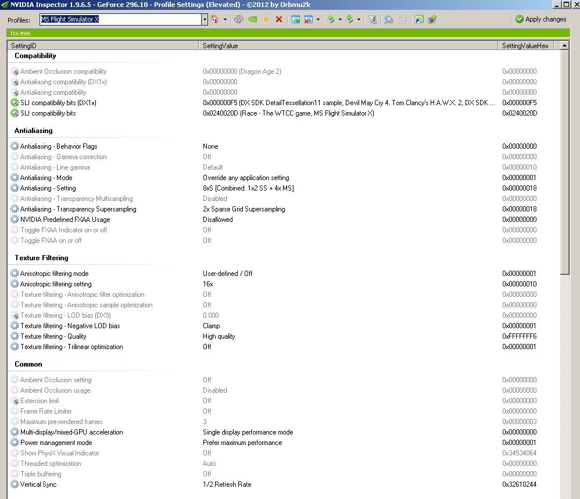Click 'Single display performance mode' value

click(x=248, y=432)
